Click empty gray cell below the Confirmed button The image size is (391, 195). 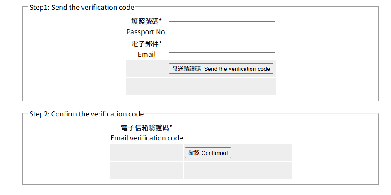(238, 171)
